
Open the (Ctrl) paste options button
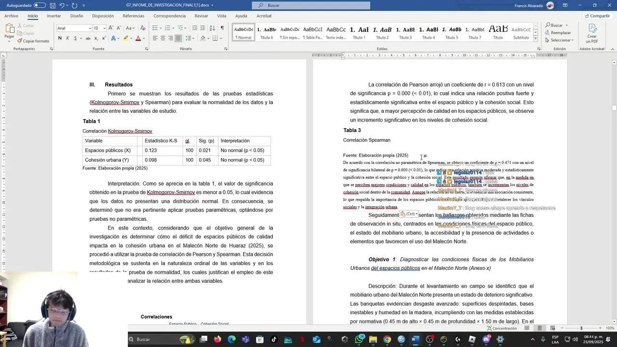(409, 214)
